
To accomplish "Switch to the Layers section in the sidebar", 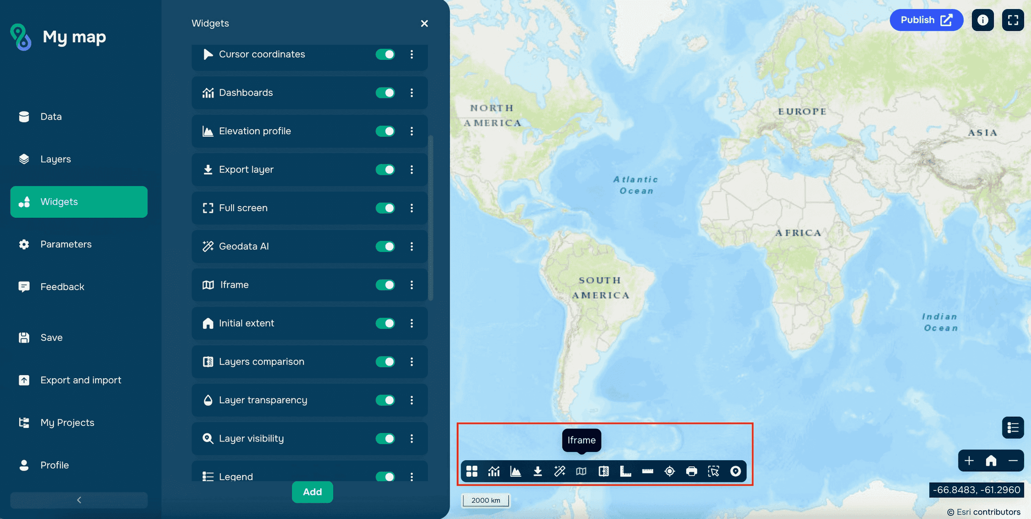I will pos(55,159).
